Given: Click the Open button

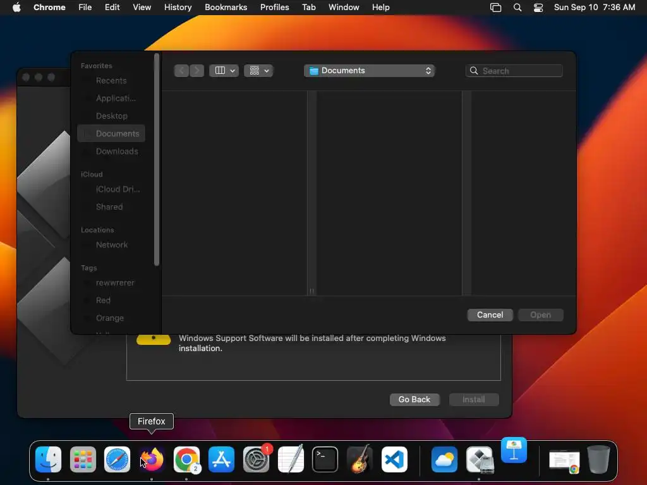Looking at the screenshot, I should point(541,314).
